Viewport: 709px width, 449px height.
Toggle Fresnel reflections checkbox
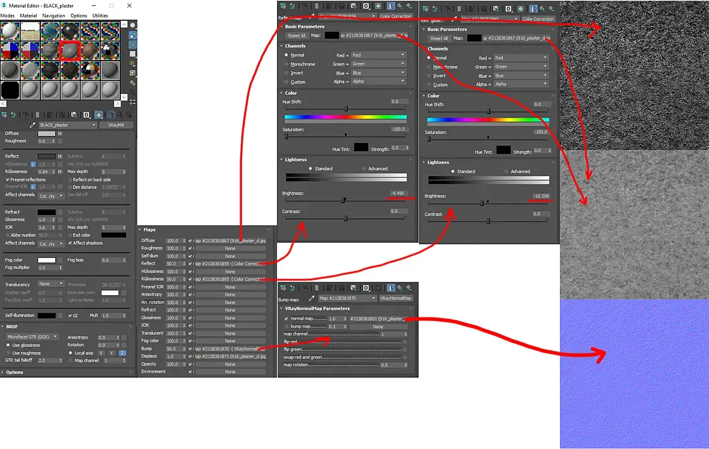pos(8,180)
